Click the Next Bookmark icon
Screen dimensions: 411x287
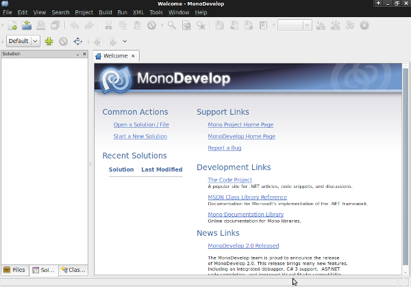click(249, 25)
